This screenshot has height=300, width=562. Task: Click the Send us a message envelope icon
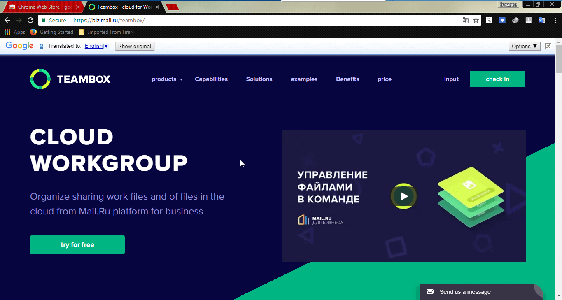pos(430,292)
